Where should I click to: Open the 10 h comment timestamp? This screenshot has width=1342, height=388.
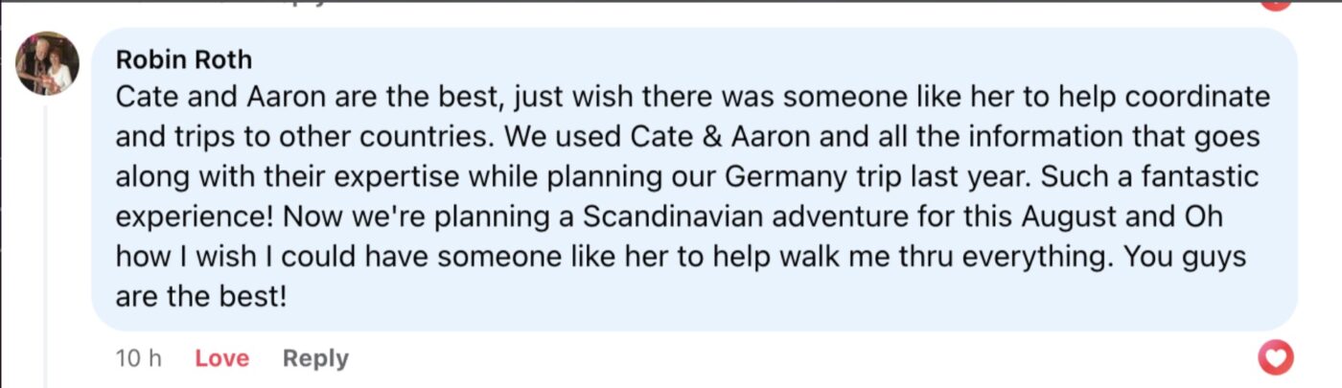tap(138, 358)
